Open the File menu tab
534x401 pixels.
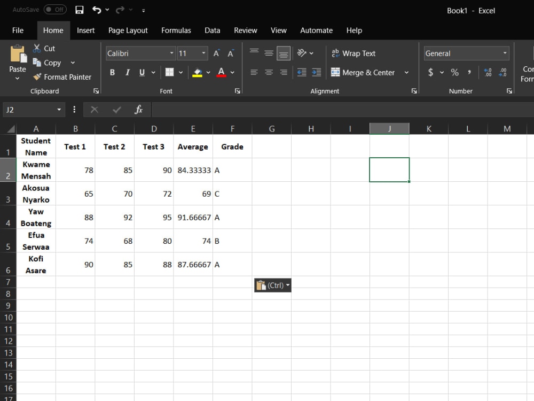(x=18, y=30)
